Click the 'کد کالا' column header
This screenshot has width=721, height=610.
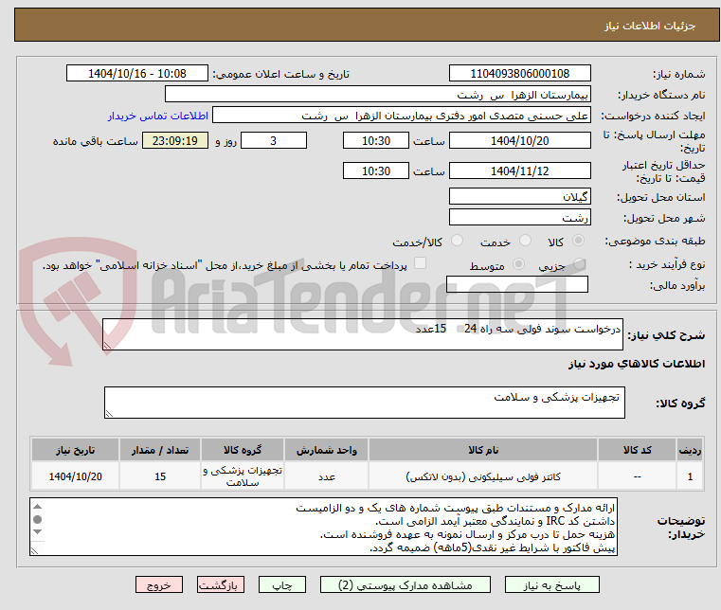click(x=637, y=450)
